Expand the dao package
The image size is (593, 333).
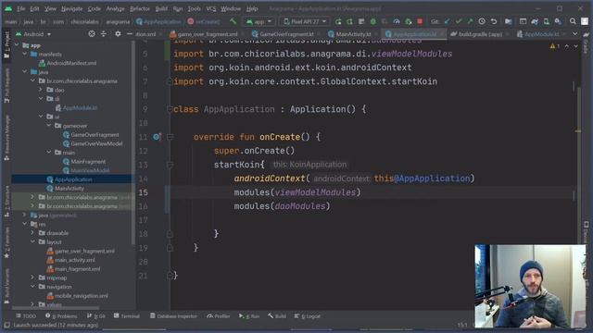click(x=41, y=90)
